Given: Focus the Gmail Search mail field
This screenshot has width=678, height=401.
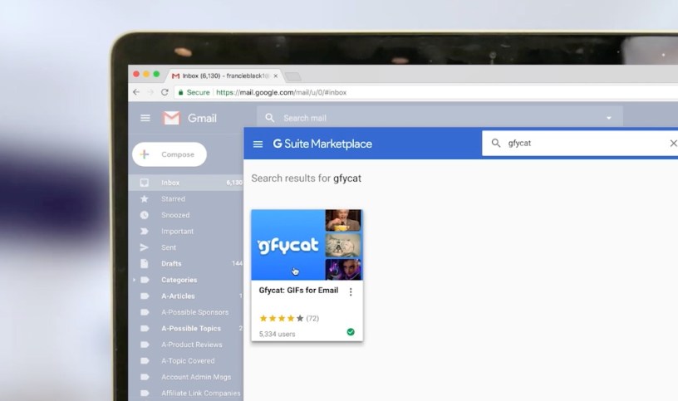Looking at the screenshot, I should [x=440, y=118].
